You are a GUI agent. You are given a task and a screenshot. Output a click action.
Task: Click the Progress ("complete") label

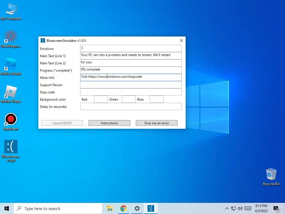click(x=56, y=70)
